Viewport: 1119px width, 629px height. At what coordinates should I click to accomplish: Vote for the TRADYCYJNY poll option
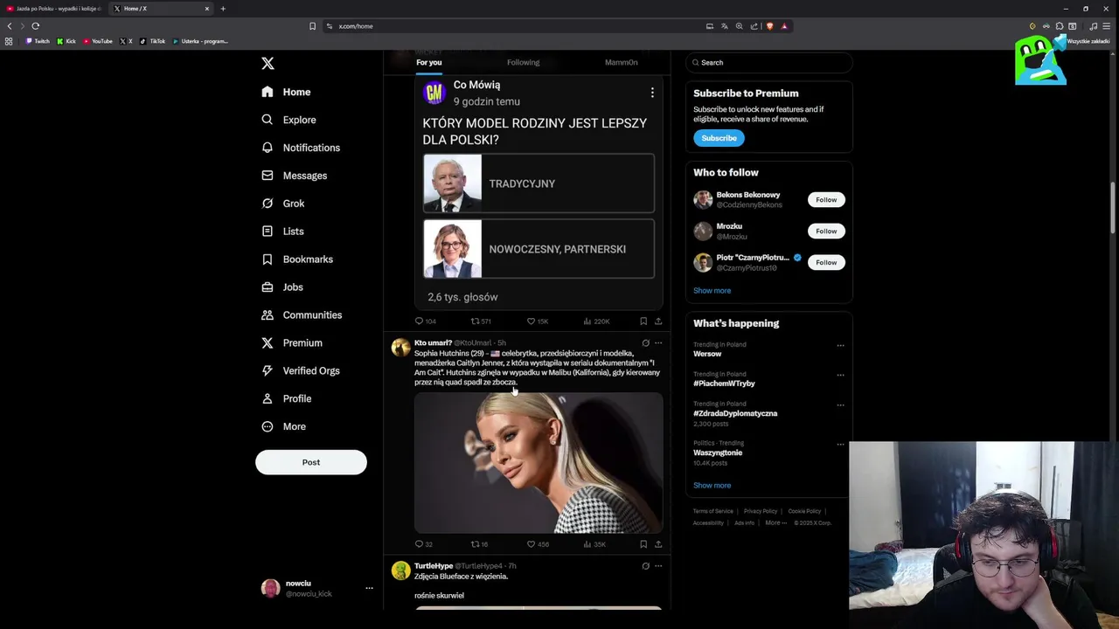539,183
